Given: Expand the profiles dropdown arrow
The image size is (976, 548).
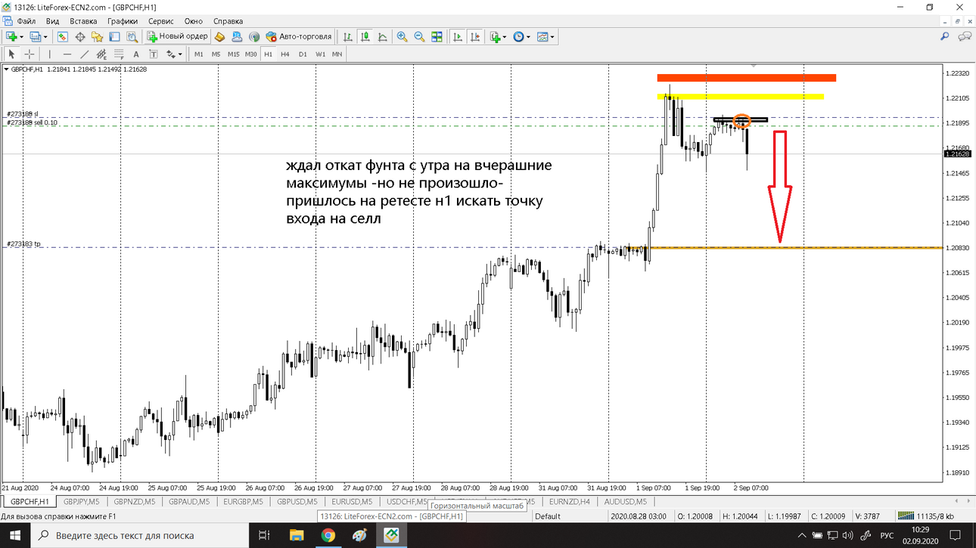Looking at the screenshot, I should click(45, 36).
